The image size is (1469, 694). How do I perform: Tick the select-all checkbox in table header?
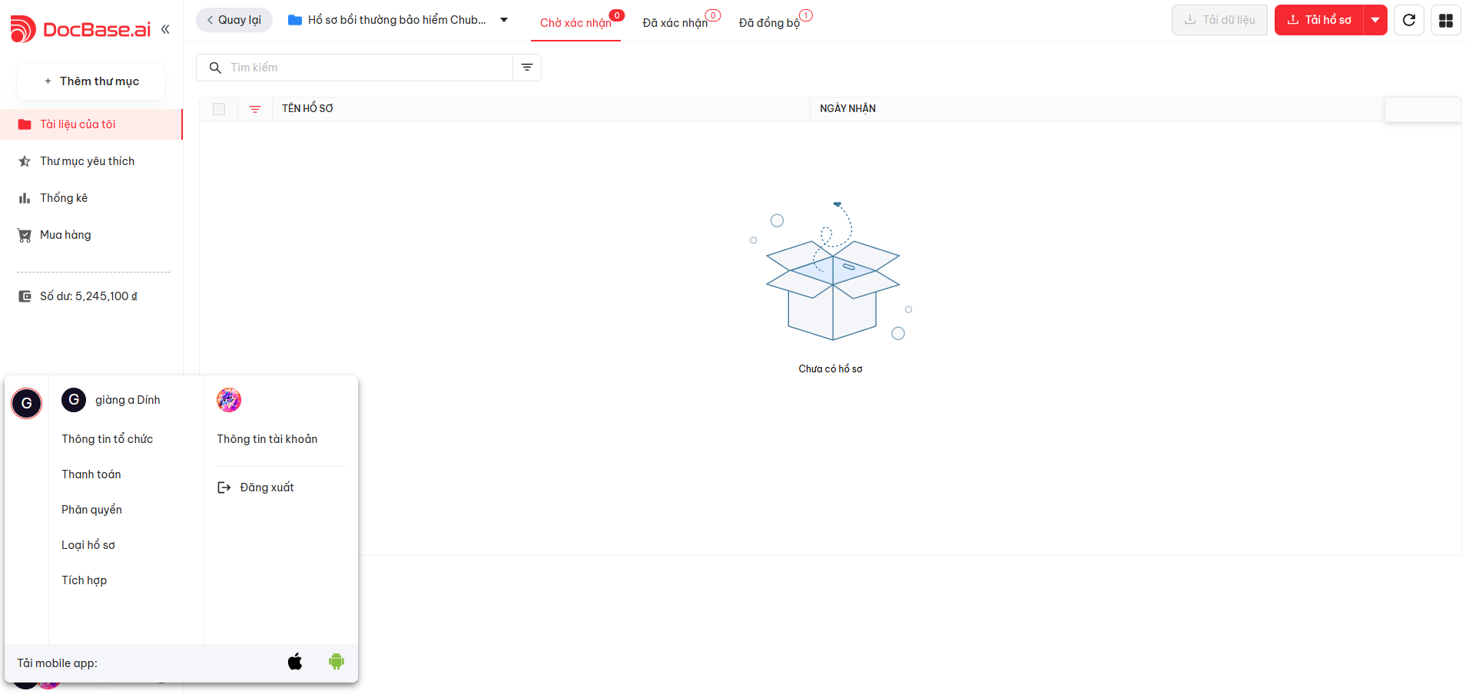(x=219, y=109)
